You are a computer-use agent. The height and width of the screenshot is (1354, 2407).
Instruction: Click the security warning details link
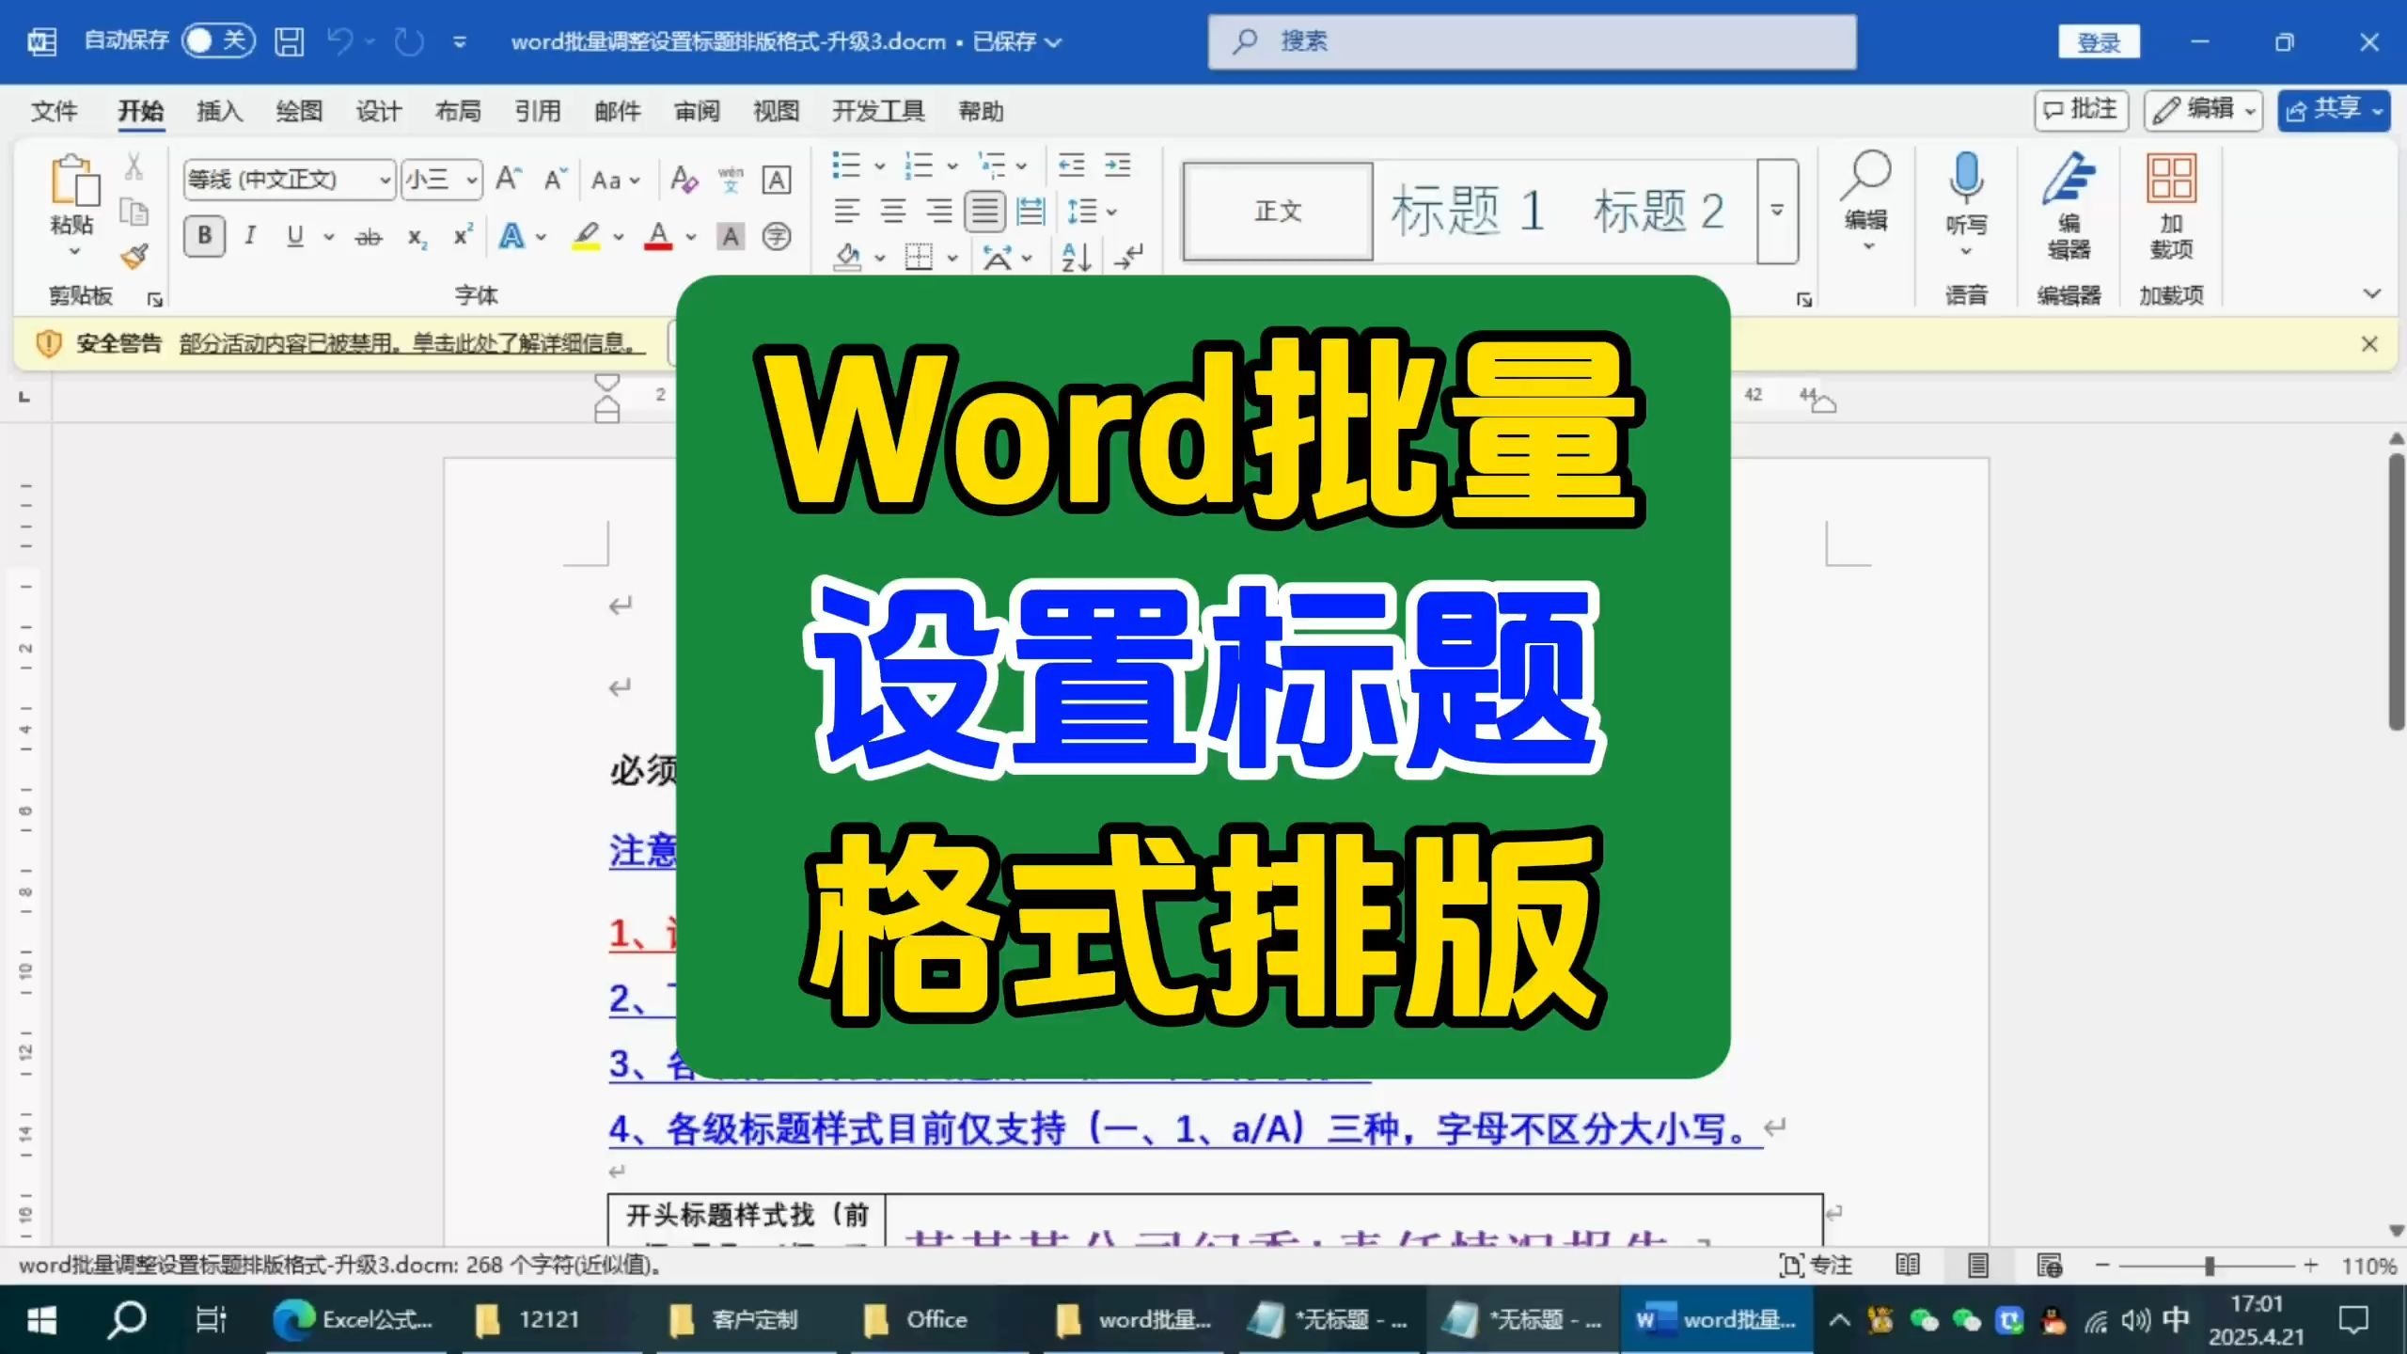413,343
